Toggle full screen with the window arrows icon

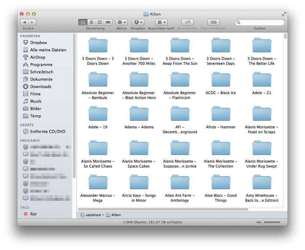pyautogui.click(x=284, y=14)
